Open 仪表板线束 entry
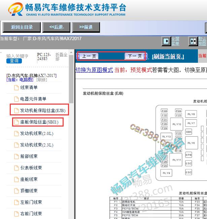Viewport: 207px width, 219px height. (31, 168)
